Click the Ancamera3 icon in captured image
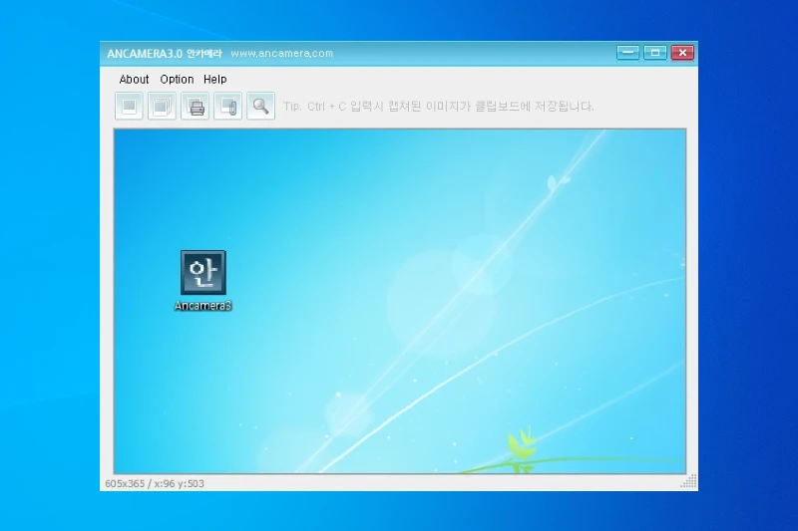 click(203, 272)
